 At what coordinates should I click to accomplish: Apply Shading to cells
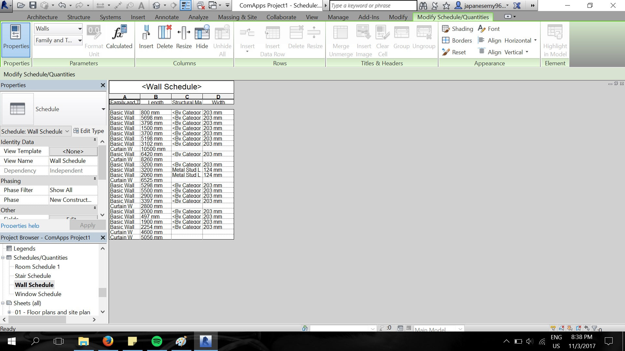457,29
